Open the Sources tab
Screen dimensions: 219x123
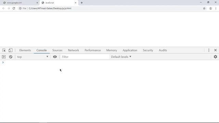57,50
